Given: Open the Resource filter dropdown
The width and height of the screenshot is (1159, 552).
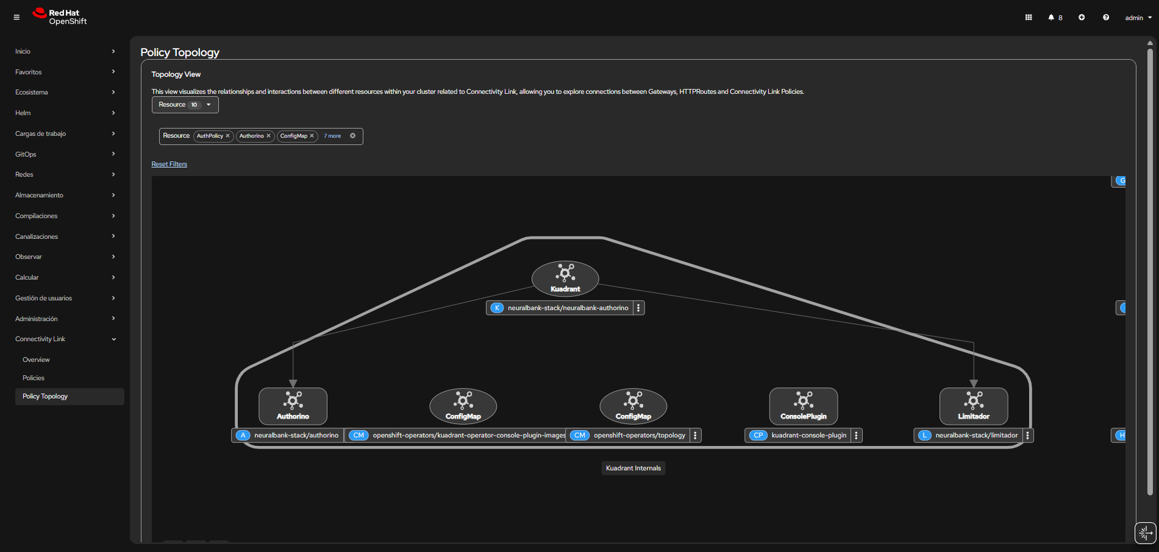Looking at the screenshot, I should [x=185, y=105].
